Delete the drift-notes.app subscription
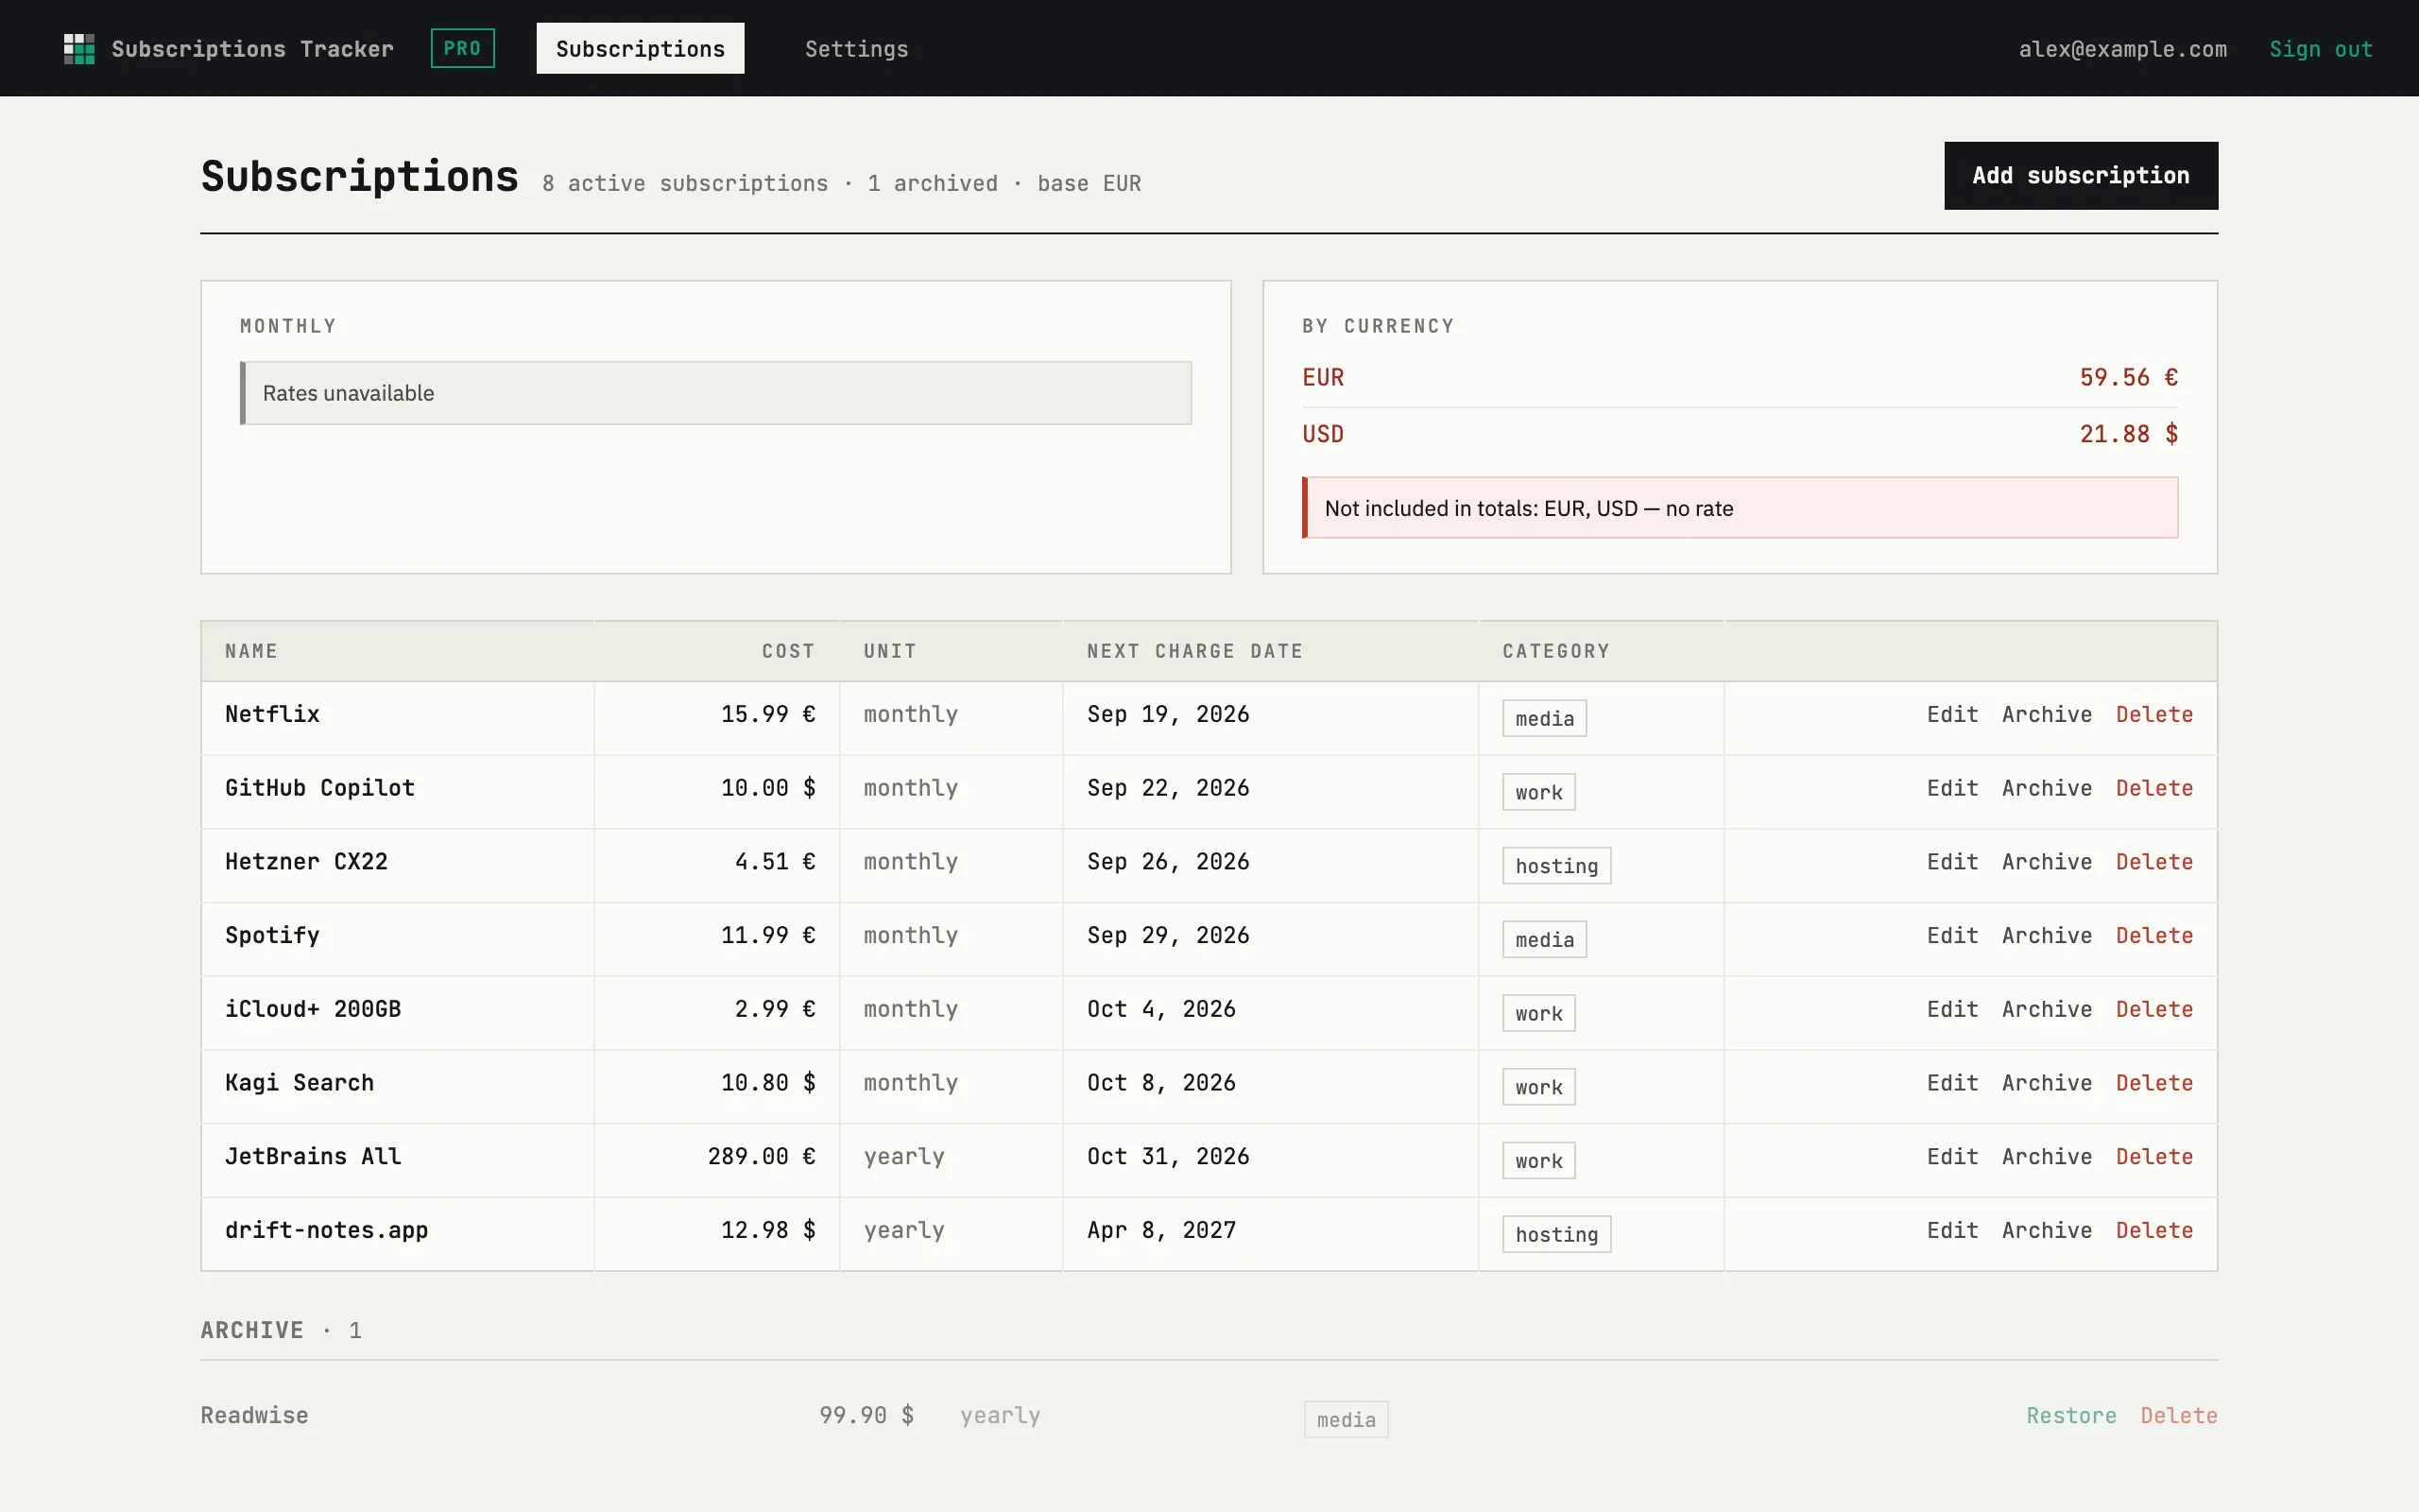The width and height of the screenshot is (2419, 1512). 2154,1230
